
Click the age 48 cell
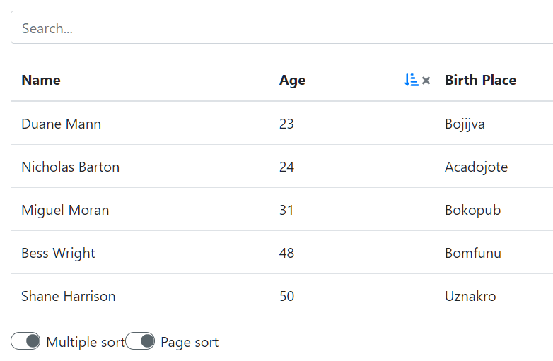[286, 253]
